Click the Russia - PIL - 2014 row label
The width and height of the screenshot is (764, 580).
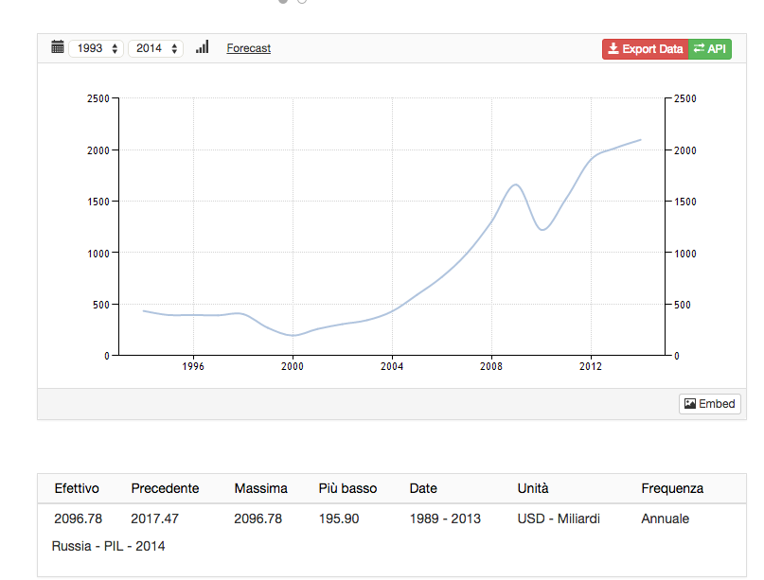(x=109, y=546)
